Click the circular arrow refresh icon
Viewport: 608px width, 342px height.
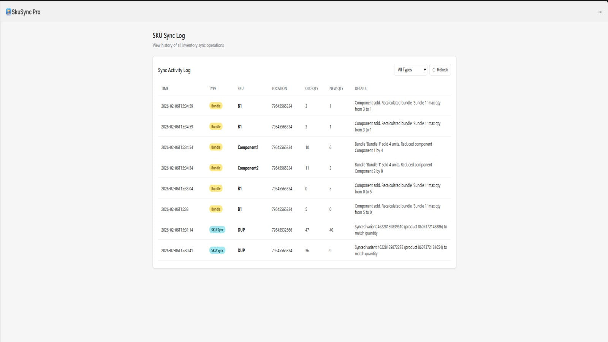[x=434, y=70]
